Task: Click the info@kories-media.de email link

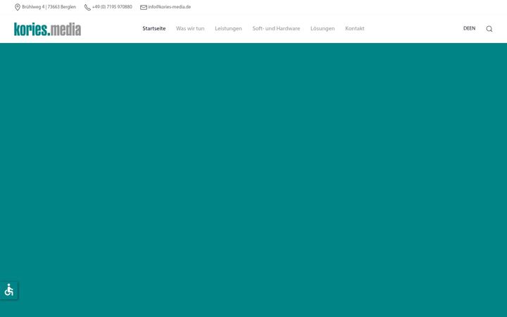Action: [x=170, y=7]
